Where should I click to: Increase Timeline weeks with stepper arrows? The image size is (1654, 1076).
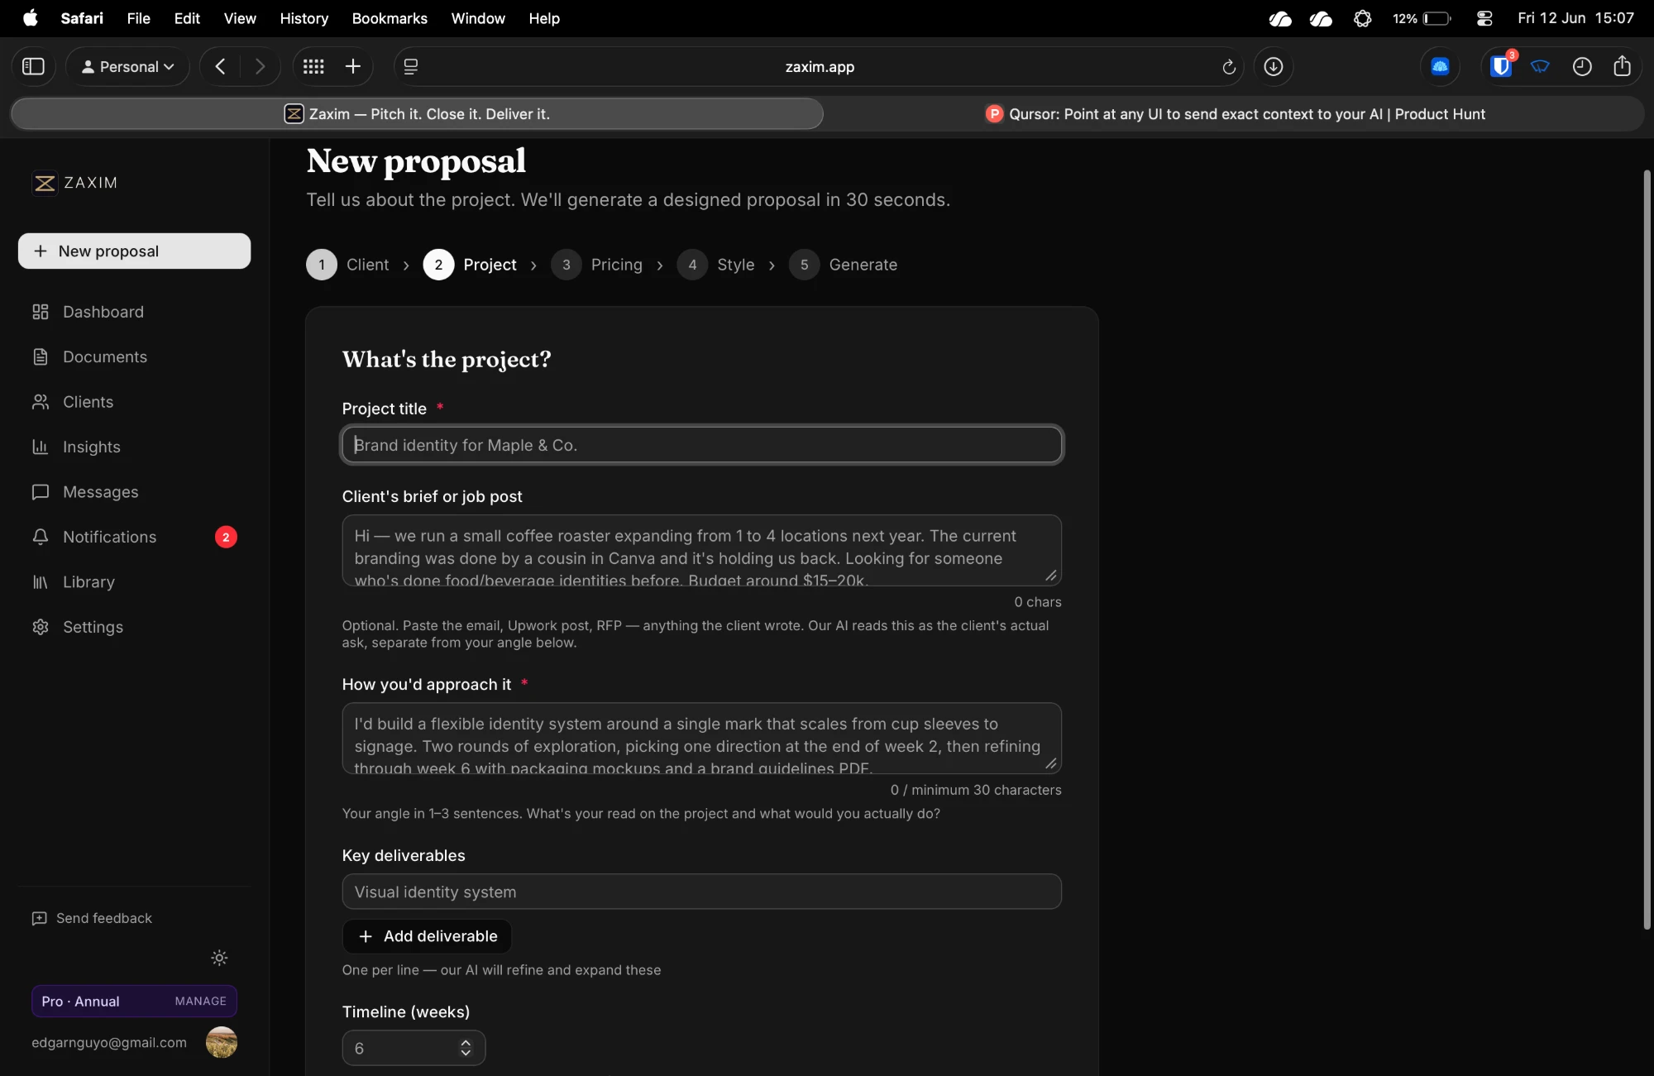[x=466, y=1043]
